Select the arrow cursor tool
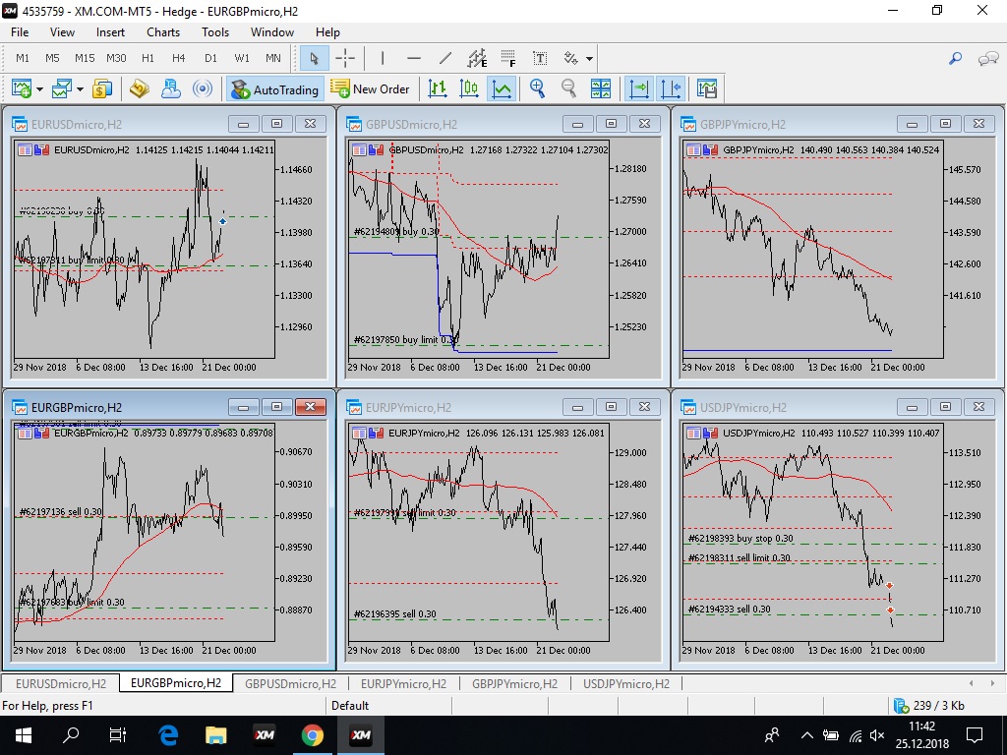 pos(314,58)
